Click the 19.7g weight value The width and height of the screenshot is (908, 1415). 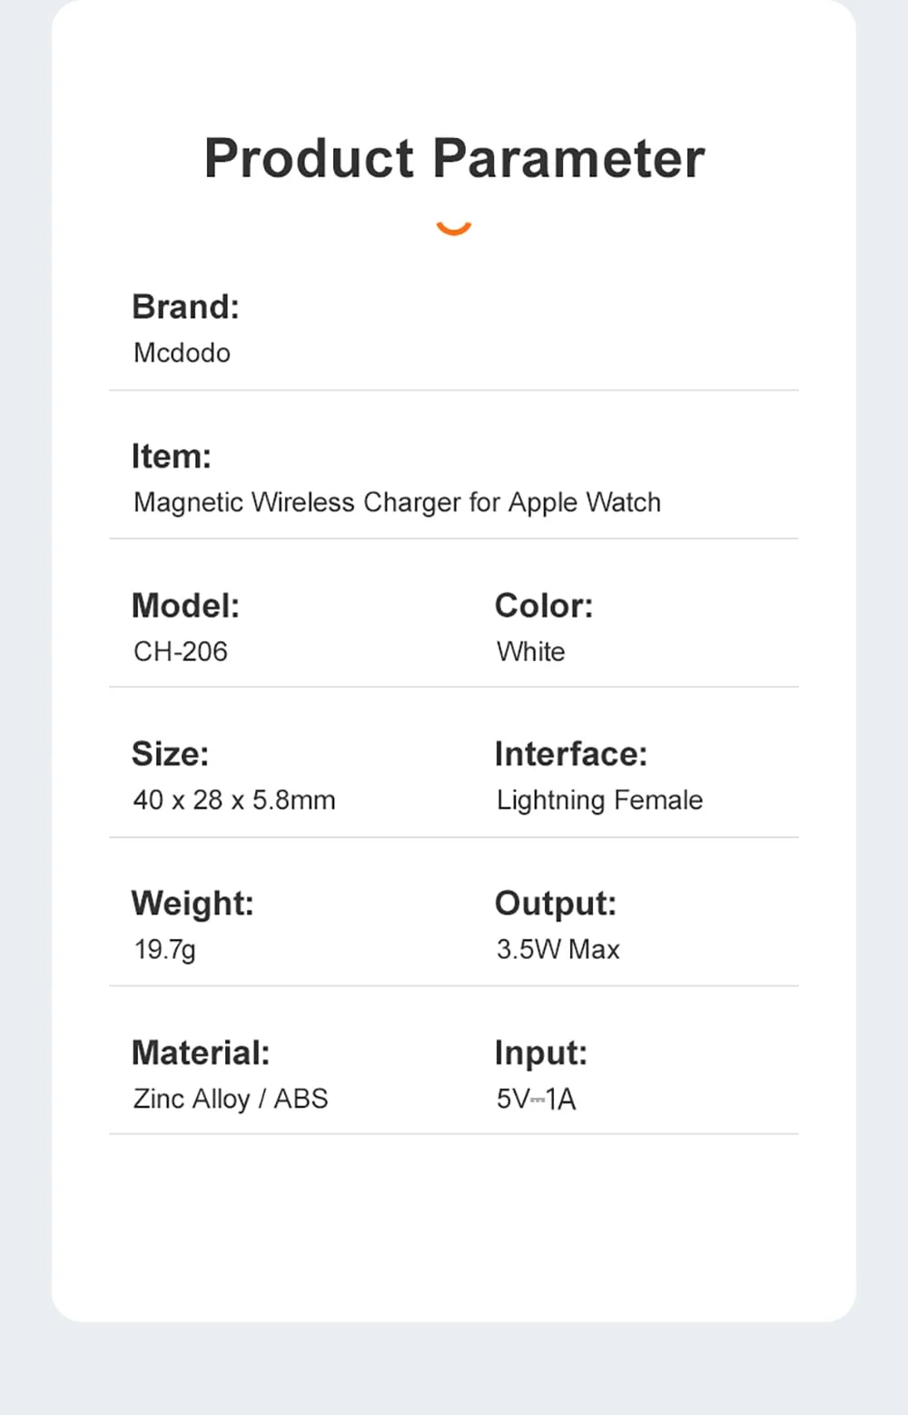tap(164, 950)
